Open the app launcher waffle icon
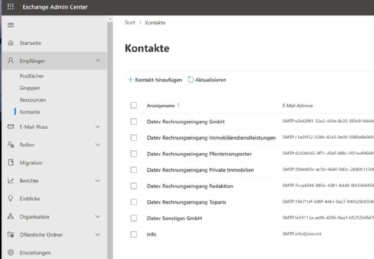The image size is (374, 259). 11,7
